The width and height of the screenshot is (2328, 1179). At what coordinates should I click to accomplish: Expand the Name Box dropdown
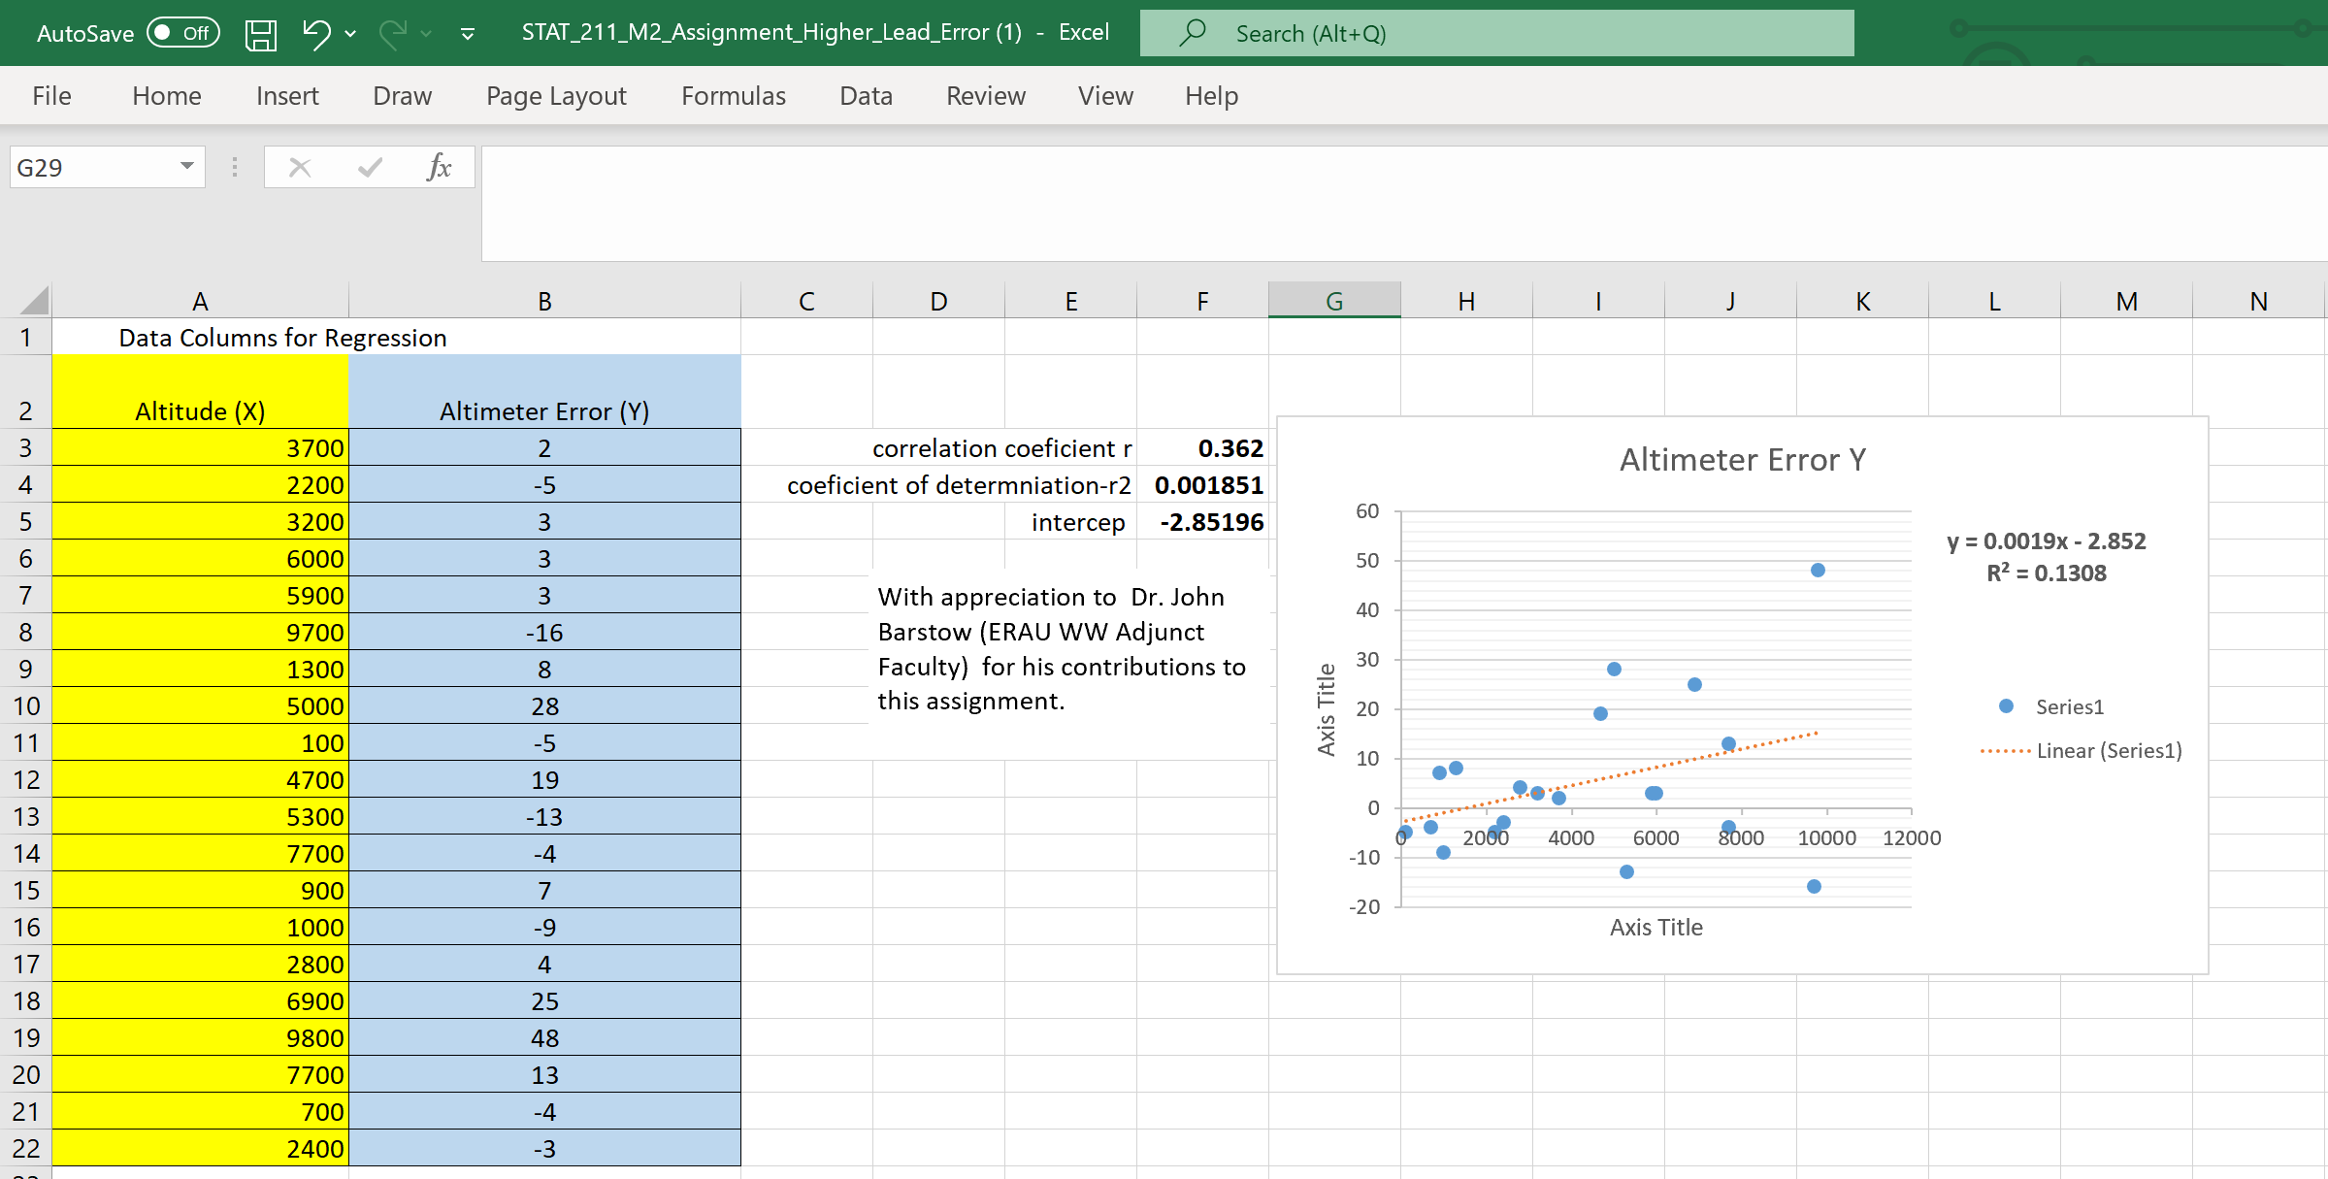tap(186, 166)
